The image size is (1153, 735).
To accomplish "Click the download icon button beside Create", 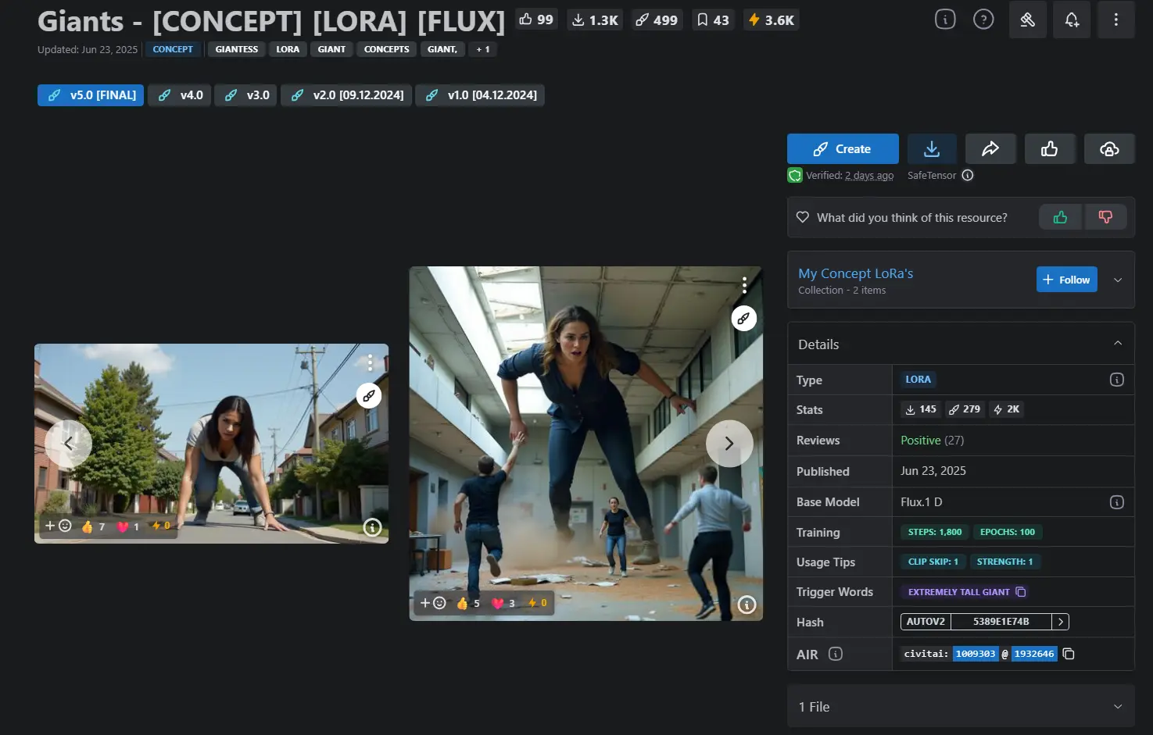I will pyautogui.click(x=931, y=149).
